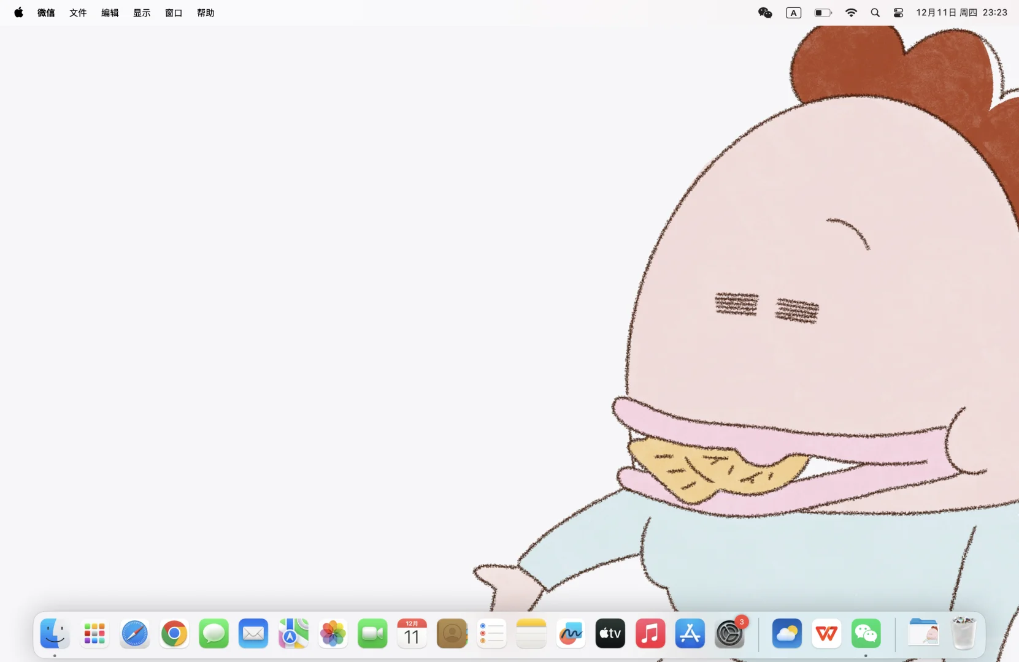The image size is (1019, 662).
Task: Click the date and time in the menu bar
Action: (x=961, y=12)
